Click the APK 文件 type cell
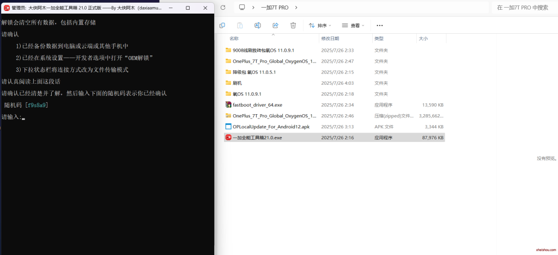The height and width of the screenshot is (255, 558). (384, 127)
